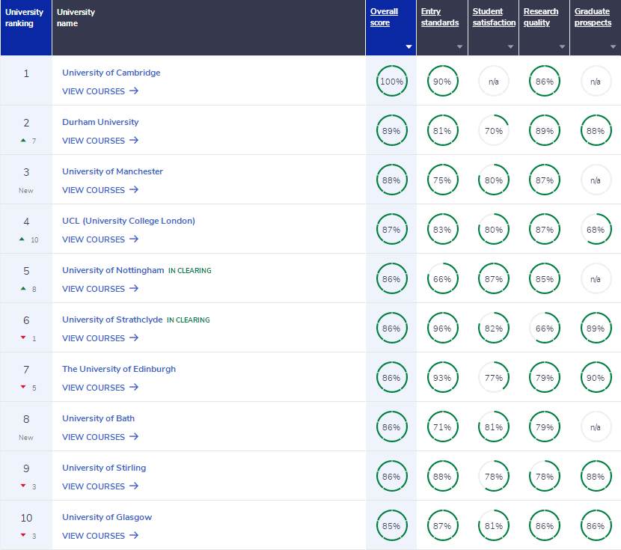View courses for Durham University
621x550 pixels.
pyautogui.click(x=100, y=141)
